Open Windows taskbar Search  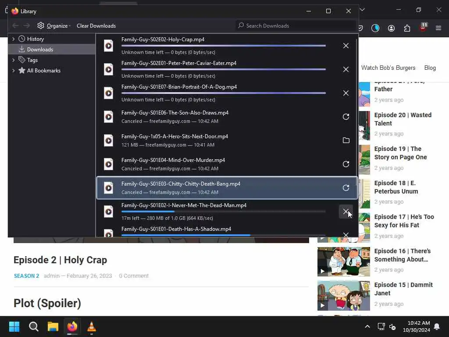click(33, 326)
